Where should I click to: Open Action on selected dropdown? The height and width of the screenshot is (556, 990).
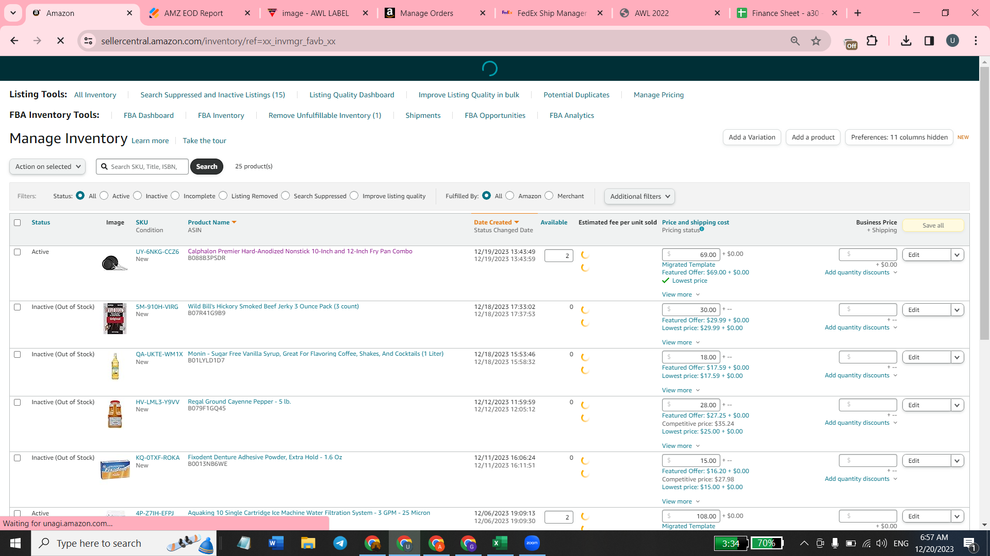pyautogui.click(x=47, y=166)
